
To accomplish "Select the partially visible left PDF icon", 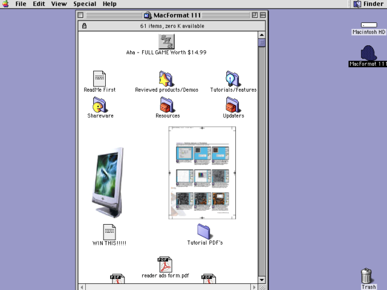I will pos(117,279).
